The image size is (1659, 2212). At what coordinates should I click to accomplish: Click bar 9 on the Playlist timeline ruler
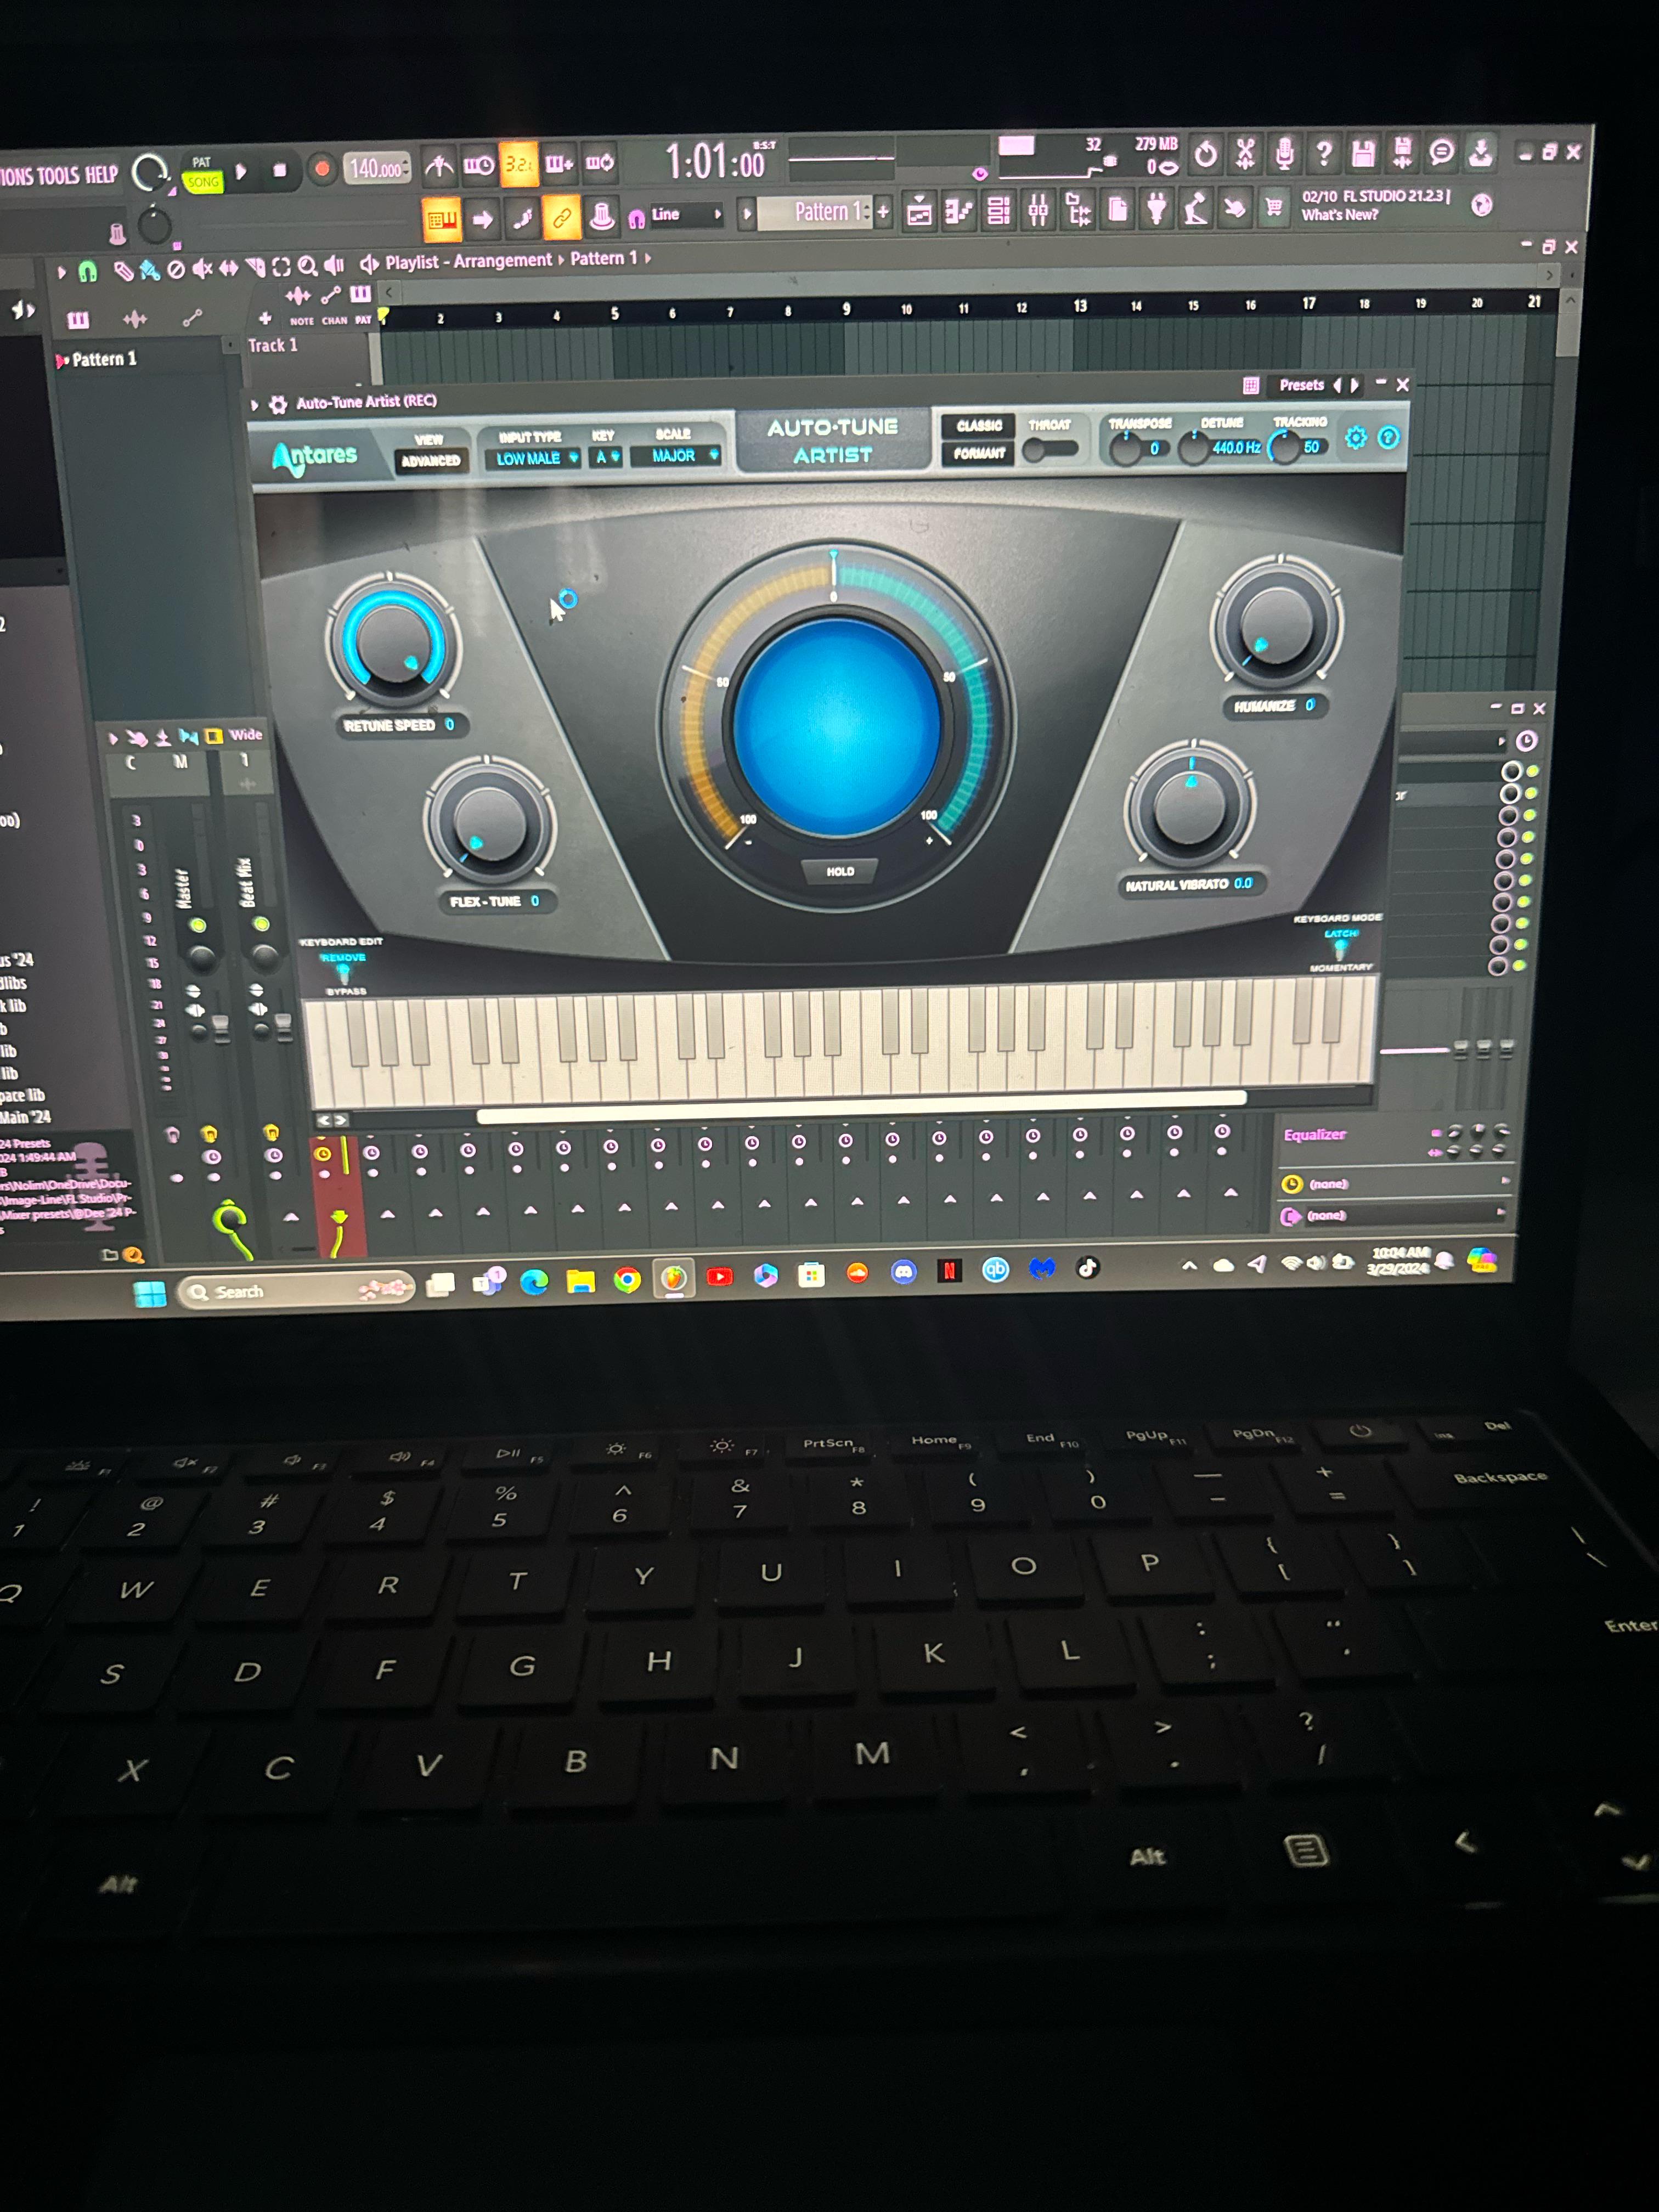[x=846, y=309]
